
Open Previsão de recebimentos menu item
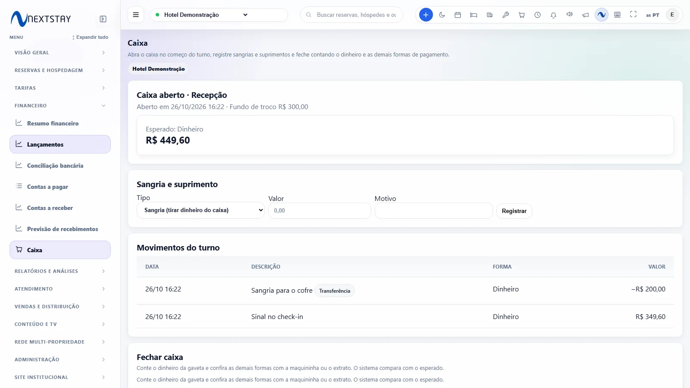click(60, 229)
